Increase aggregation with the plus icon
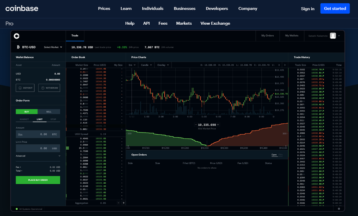 (x=123, y=203)
